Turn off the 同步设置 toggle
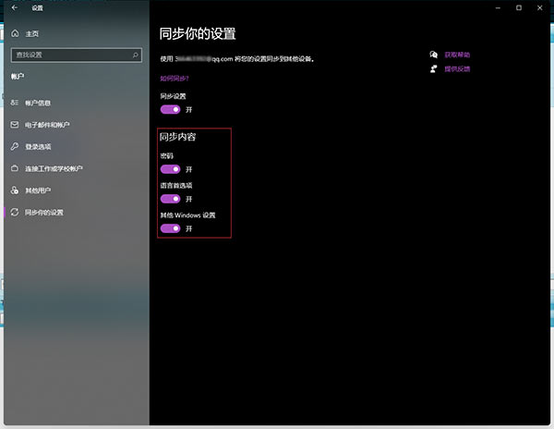Image resolution: width=554 pixels, height=429 pixels. pyautogui.click(x=170, y=110)
